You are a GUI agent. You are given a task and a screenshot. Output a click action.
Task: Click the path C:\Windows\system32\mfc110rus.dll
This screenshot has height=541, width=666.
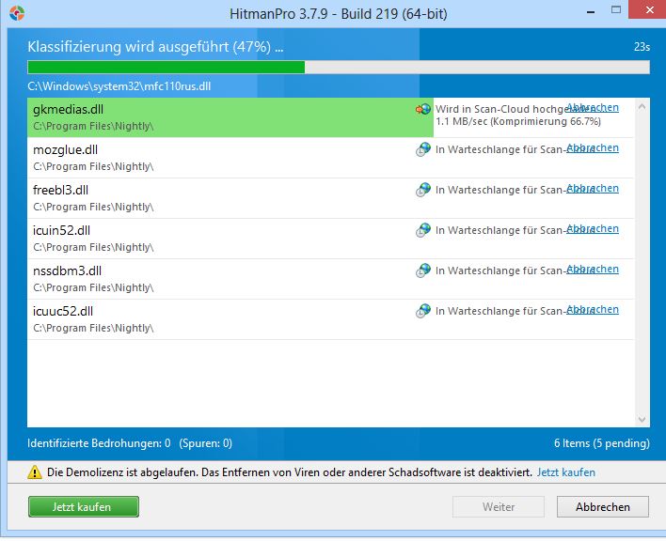click(x=119, y=86)
